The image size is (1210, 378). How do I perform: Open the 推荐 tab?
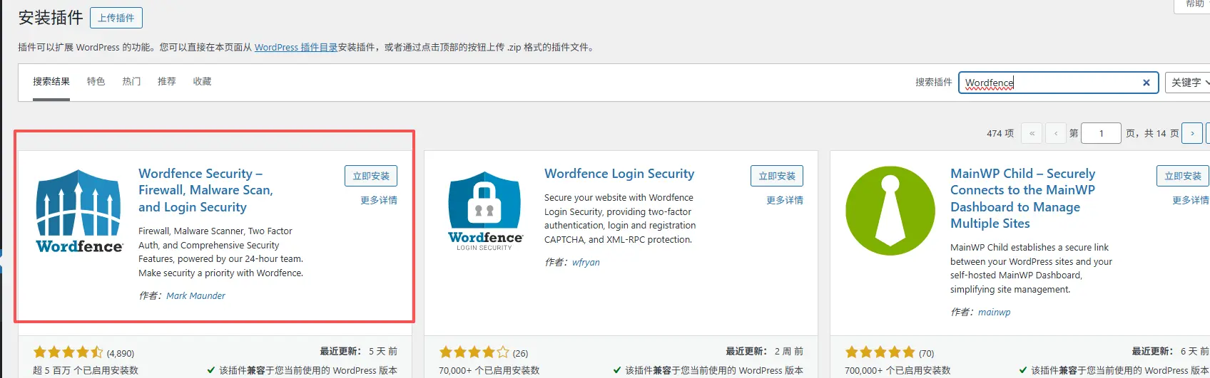167,82
